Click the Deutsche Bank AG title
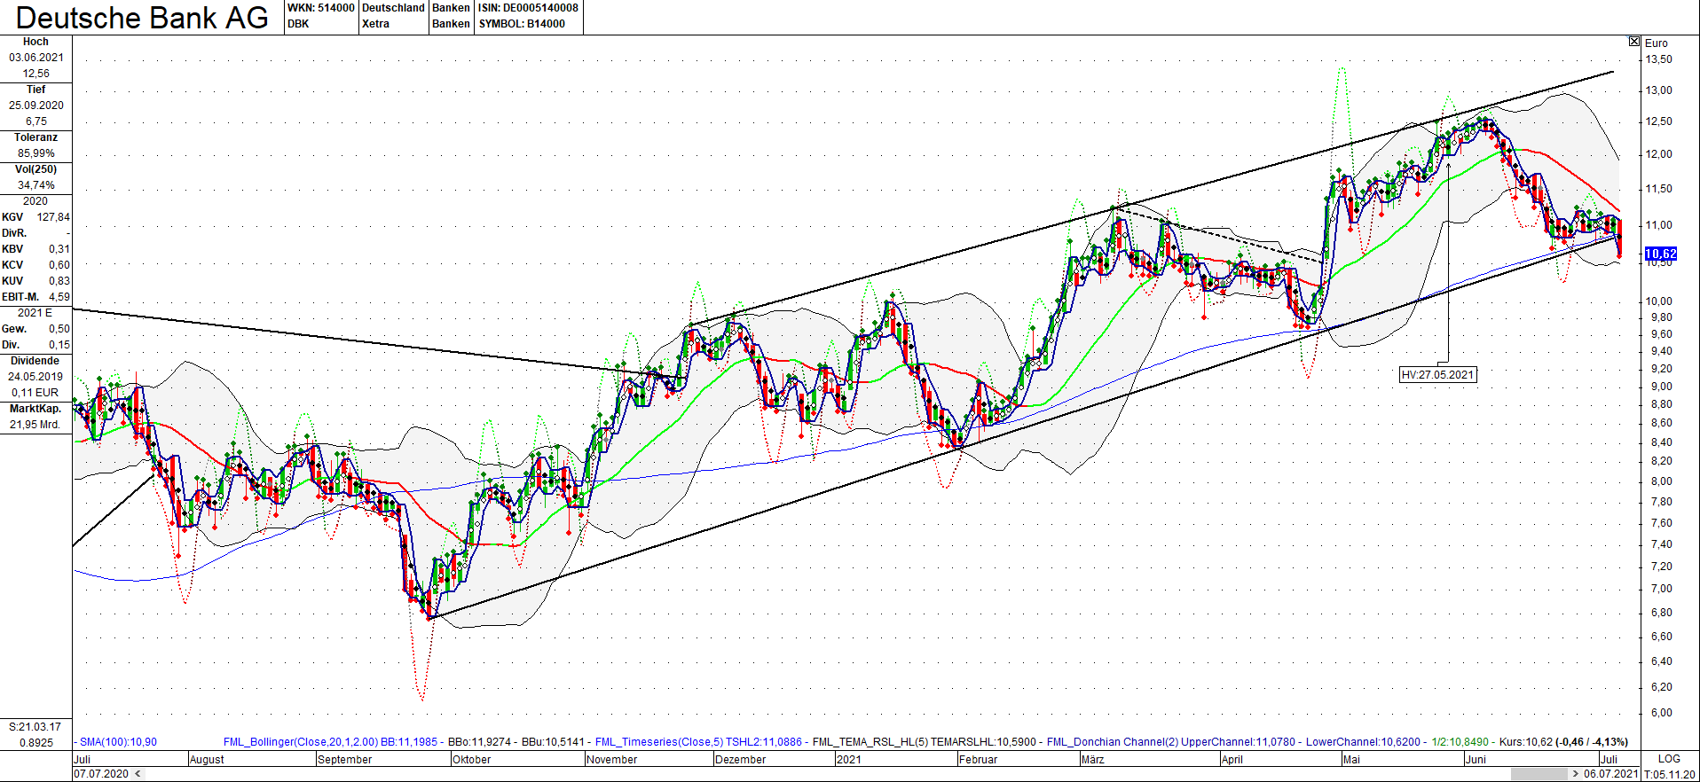Image resolution: width=1700 pixels, height=782 pixels. [142, 18]
